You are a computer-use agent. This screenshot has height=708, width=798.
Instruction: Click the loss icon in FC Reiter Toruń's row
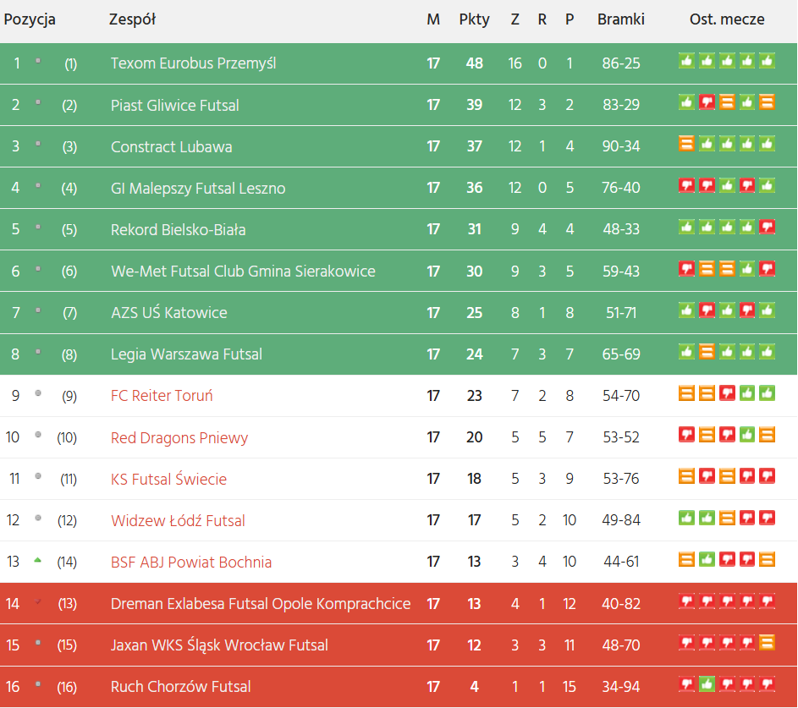726,393
